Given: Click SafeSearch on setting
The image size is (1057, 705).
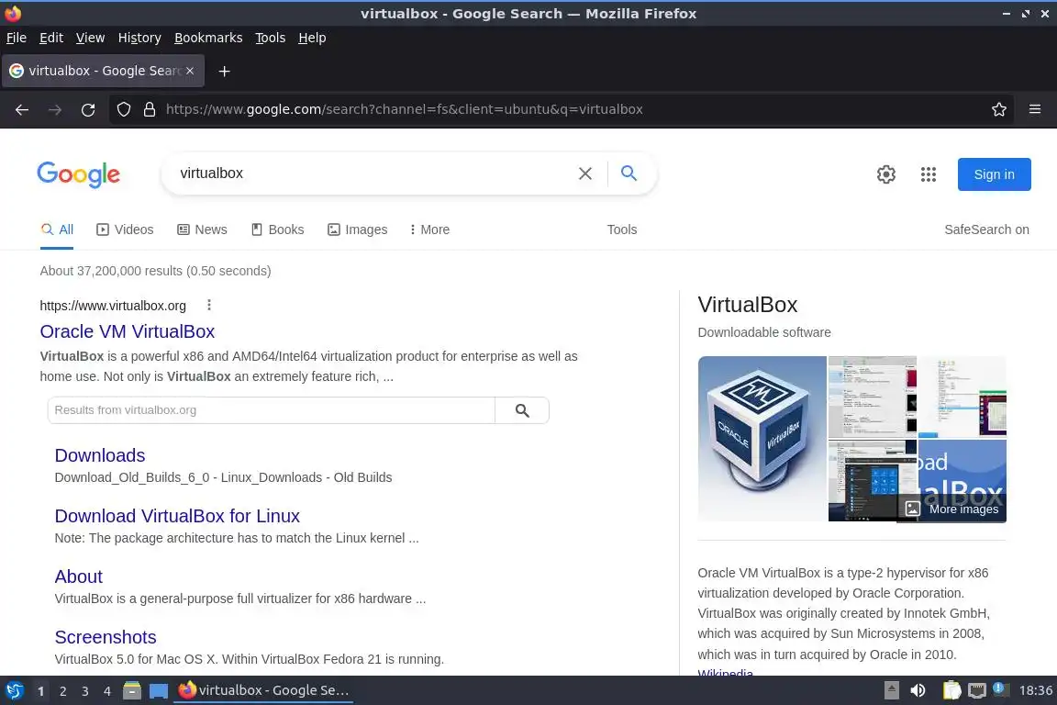Looking at the screenshot, I should point(986,229).
